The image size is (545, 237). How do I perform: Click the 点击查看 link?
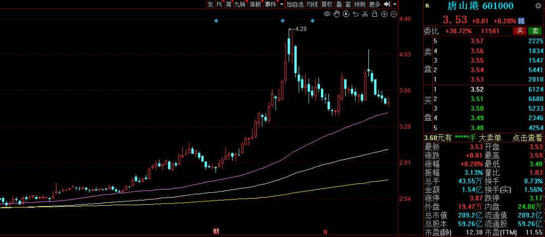tap(527, 137)
